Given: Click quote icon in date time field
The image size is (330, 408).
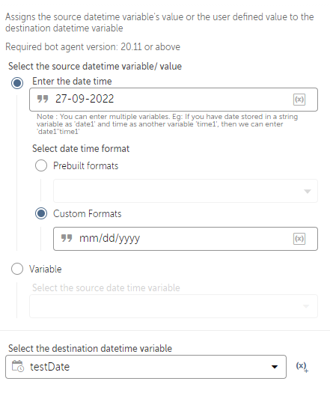Looking at the screenshot, I should click(x=43, y=99).
